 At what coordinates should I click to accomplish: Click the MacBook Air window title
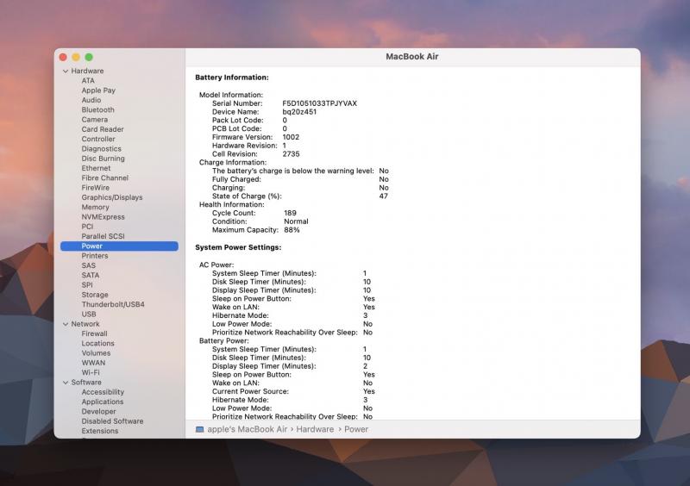tap(412, 57)
